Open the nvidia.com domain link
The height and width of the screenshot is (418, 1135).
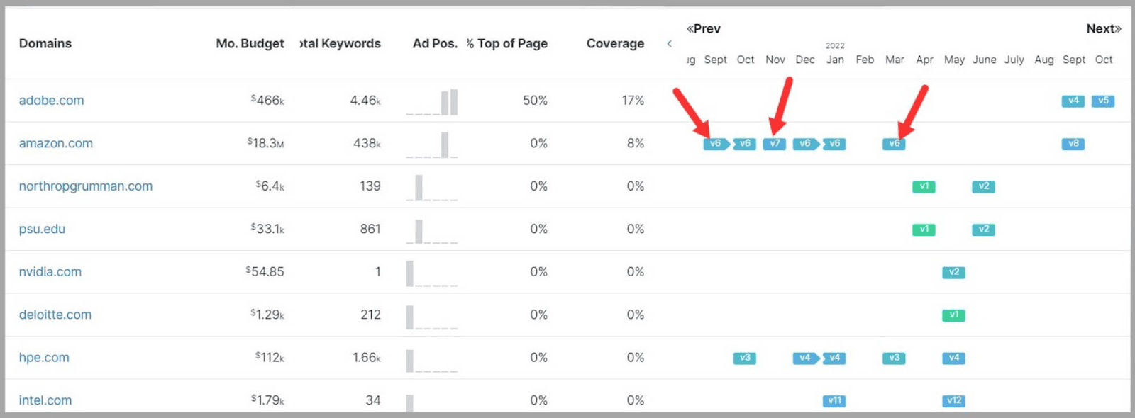pyautogui.click(x=50, y=272)
